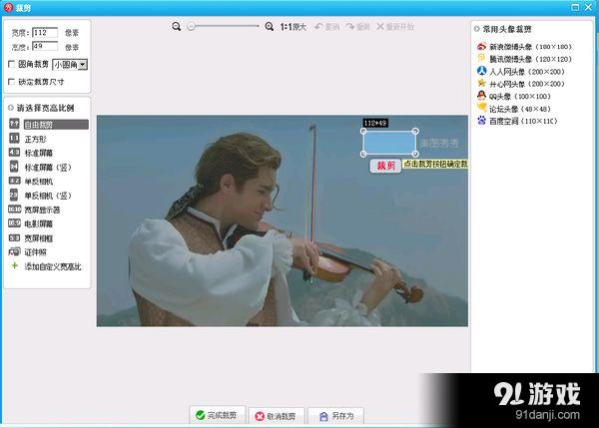Click the Kaixin avatar preset icon
Image resolution: width=599 pixels, height=428 pixels.
coord(481,83)
